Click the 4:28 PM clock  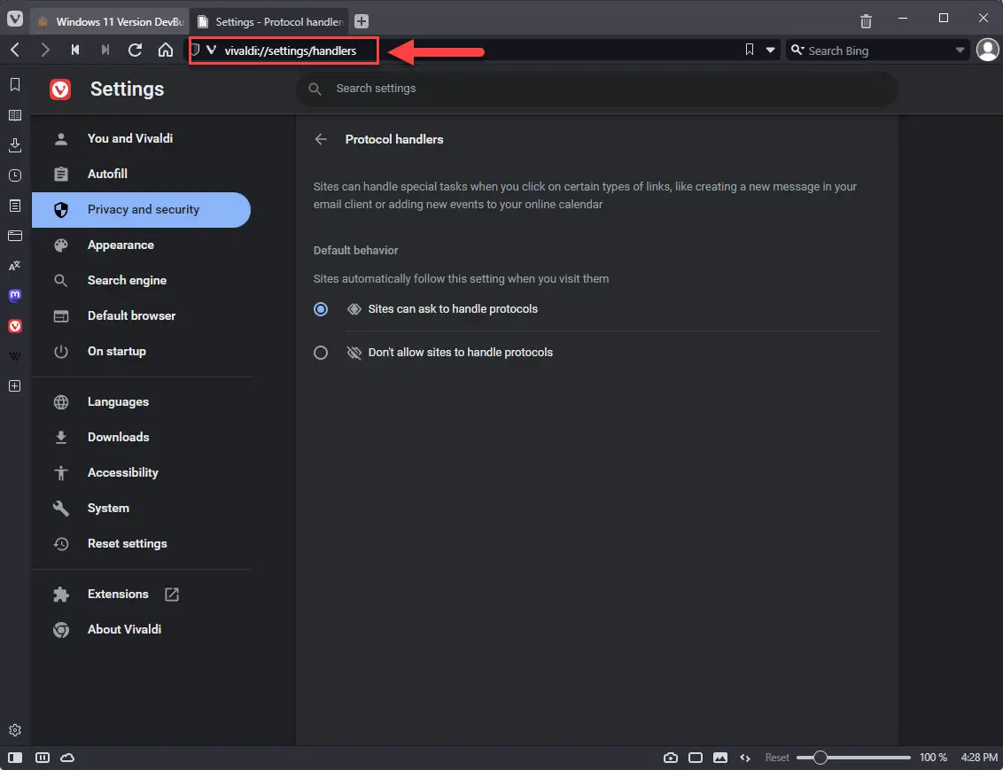click(x=979, y=758)
